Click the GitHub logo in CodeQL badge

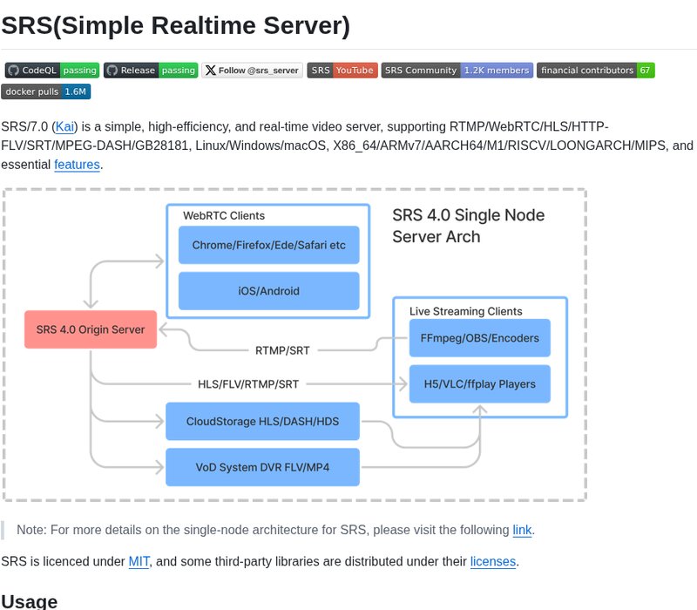(x=13, y=71)
